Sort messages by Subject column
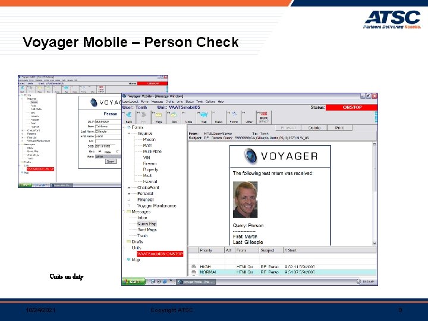 tap(270, 250)
